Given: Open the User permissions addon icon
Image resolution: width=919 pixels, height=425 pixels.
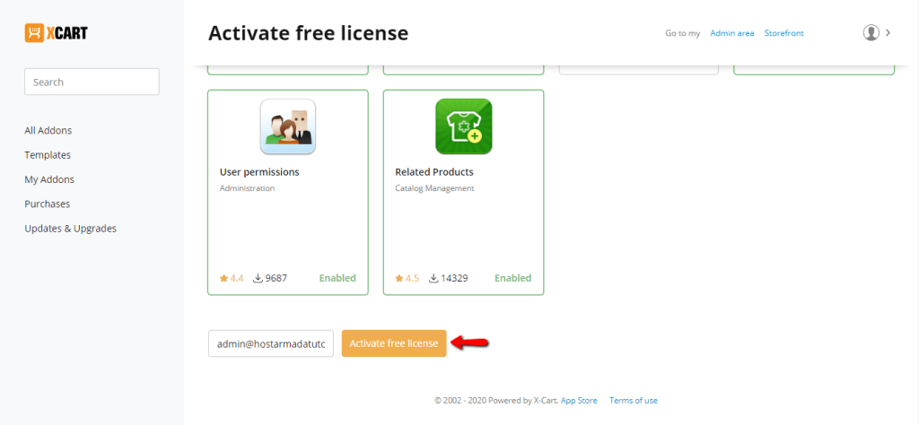Looking at the screenshot, I should 288,126.
